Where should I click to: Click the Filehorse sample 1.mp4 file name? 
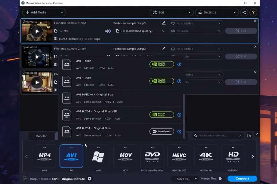70,23
